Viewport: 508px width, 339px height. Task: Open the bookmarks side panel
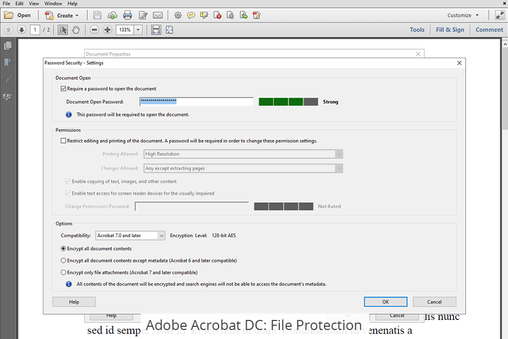[8, 63]
